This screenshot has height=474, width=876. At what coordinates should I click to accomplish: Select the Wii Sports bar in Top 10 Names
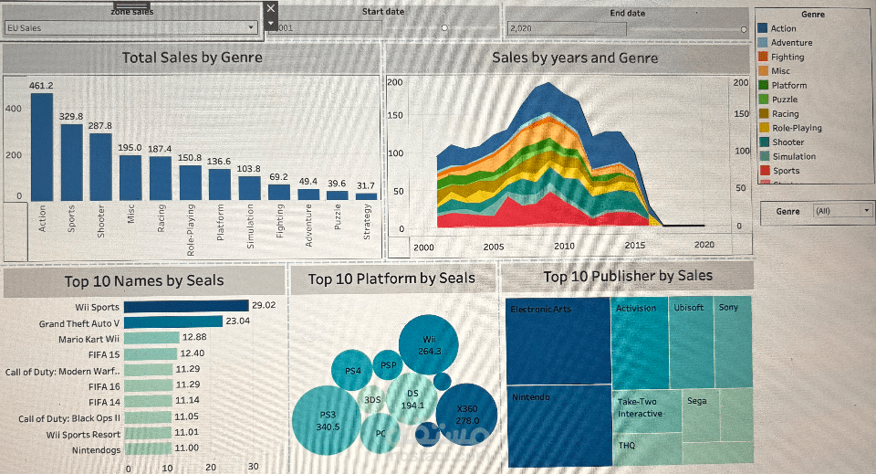(186, 306)
